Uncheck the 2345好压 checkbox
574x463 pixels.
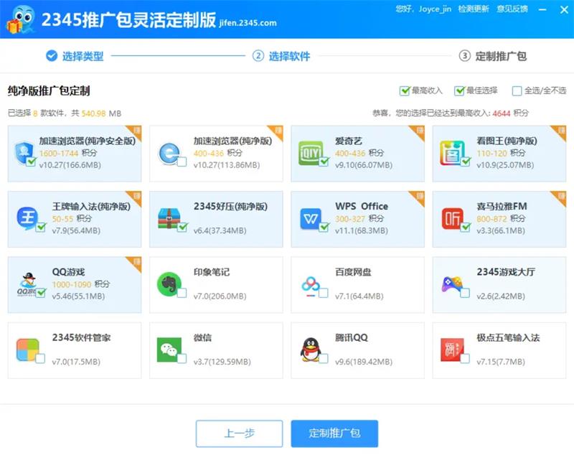click(x=182, y=227)
